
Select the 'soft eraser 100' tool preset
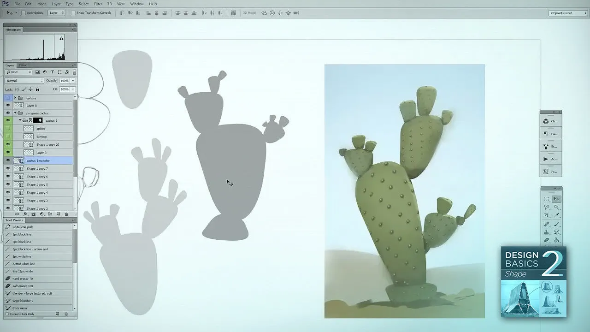[x=38, y=286]
